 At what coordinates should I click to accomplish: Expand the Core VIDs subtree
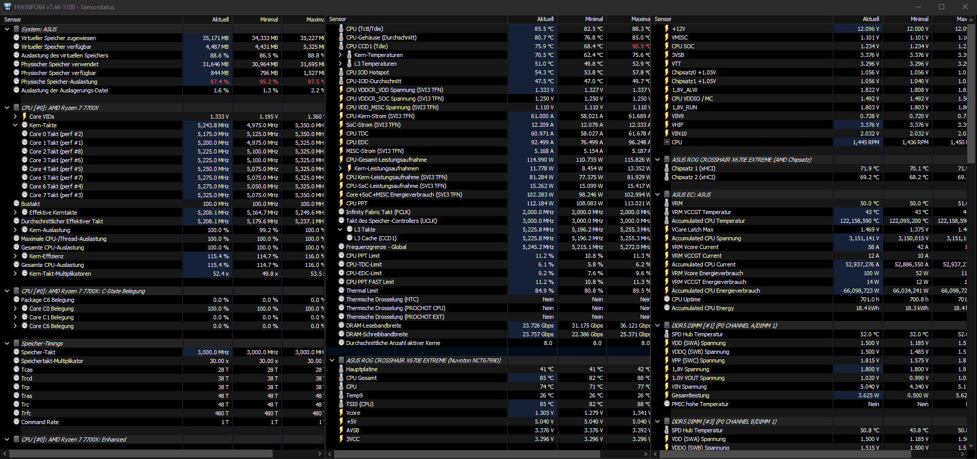[15, 117]
